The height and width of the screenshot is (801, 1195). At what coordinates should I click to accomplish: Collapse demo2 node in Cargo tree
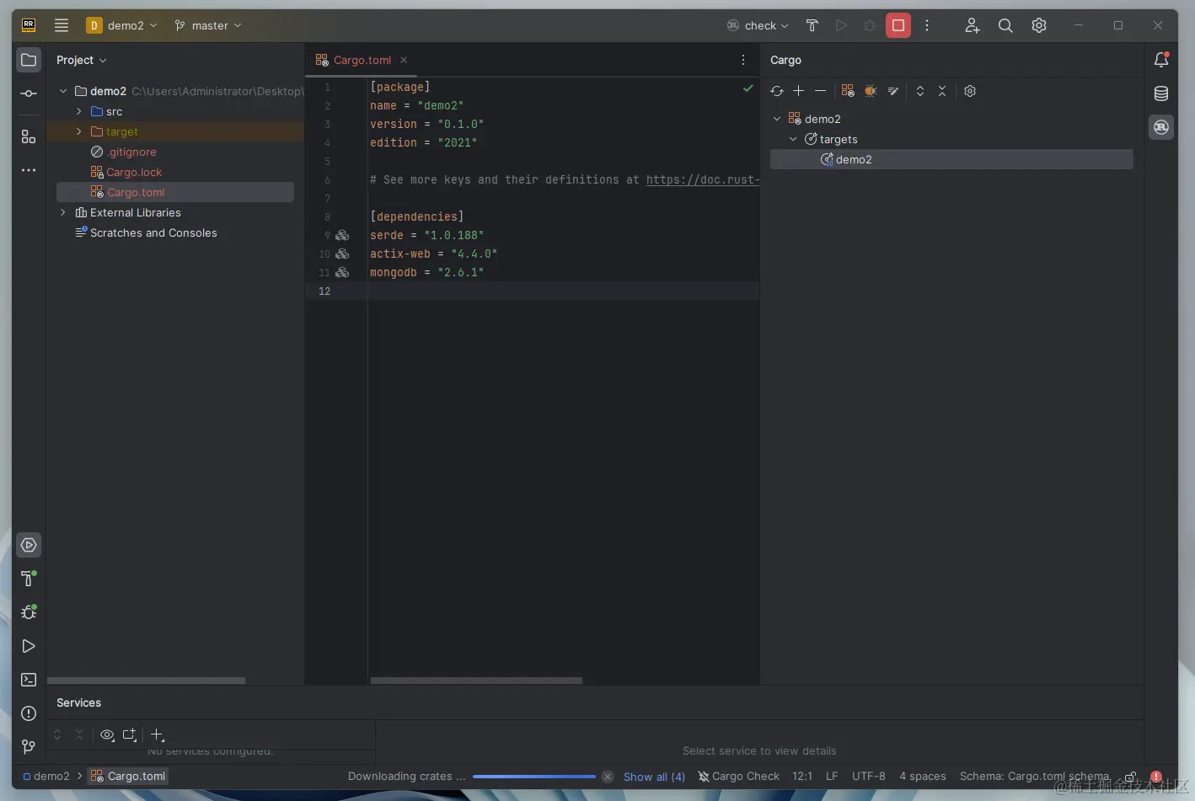777,119
